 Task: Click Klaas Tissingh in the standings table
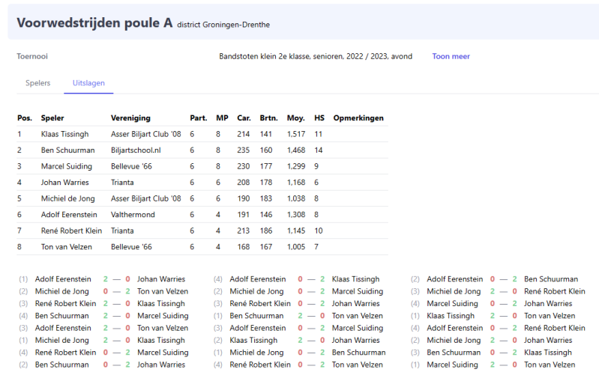[64, 134]
